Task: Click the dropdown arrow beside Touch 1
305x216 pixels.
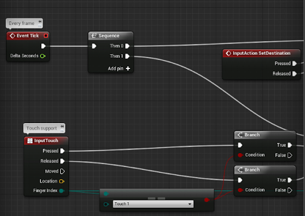Action: (x=190, y=204)
